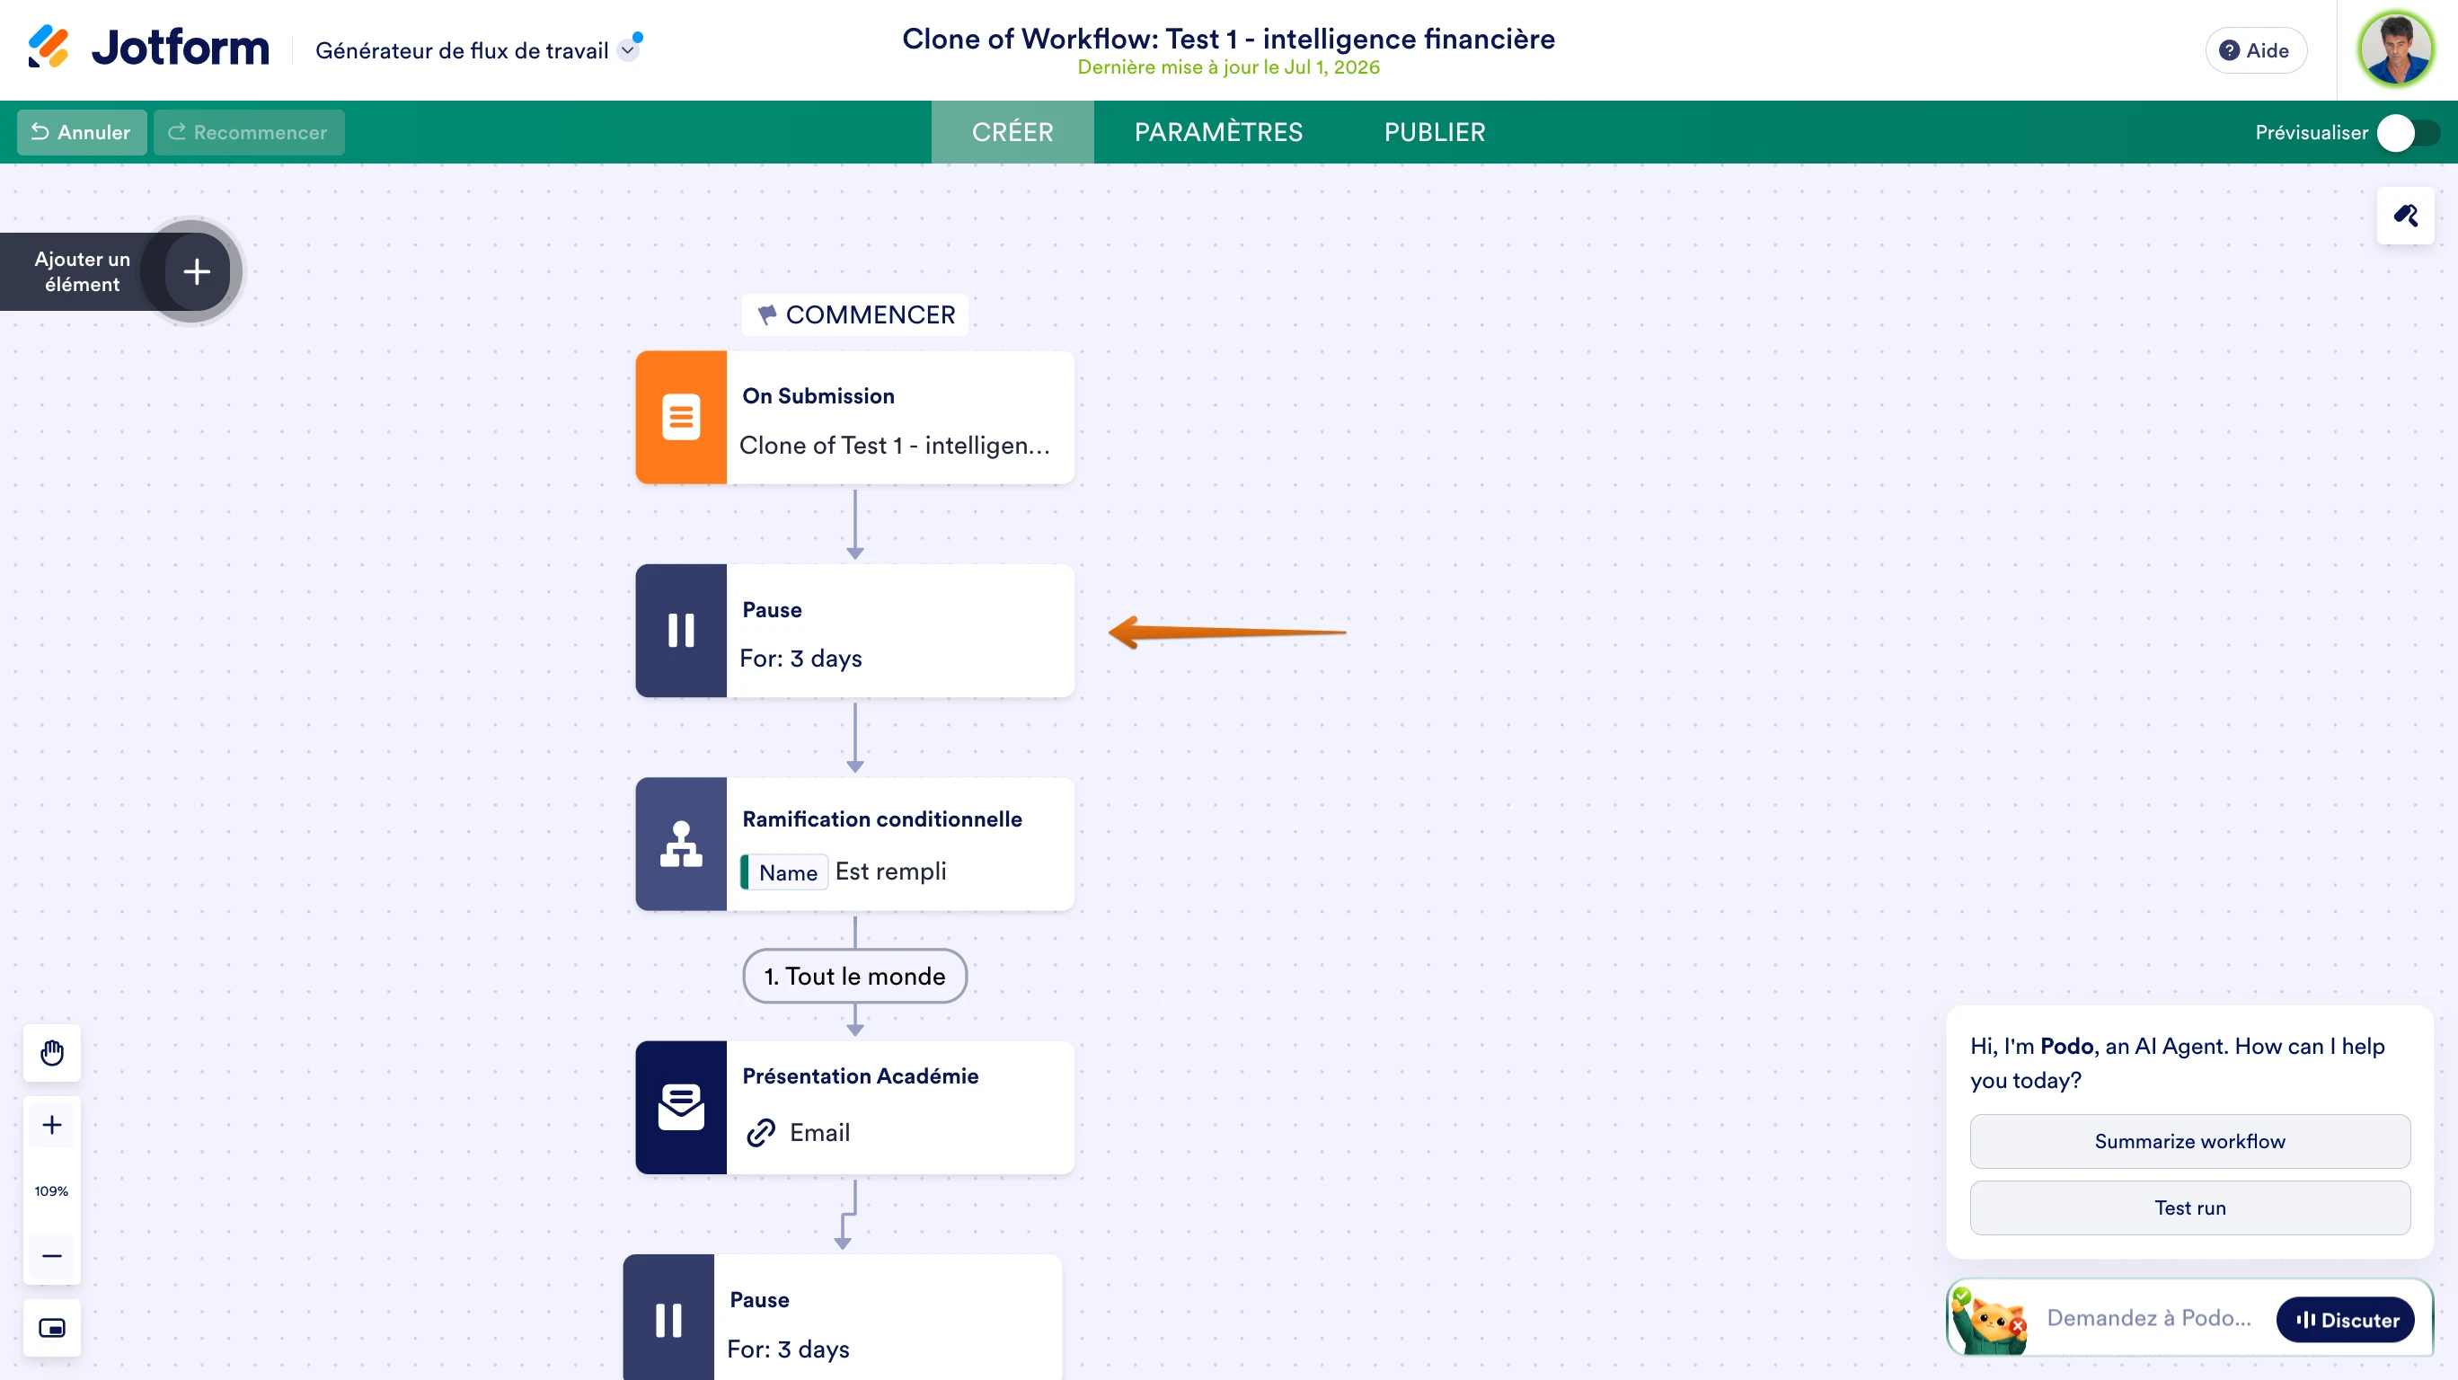Image resolution: width=2458 pixels, height=1380 pixels.
Task: Click the Discuter voice chat button
Action: [x=2346, y=1320]
